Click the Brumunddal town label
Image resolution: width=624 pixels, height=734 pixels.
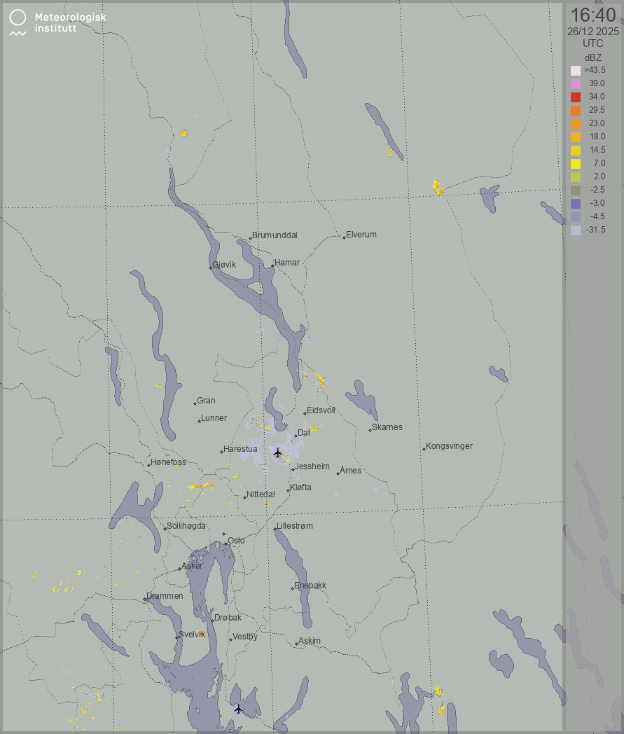[x=275, y=235]
